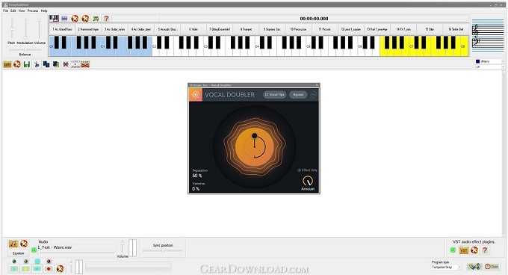The image size is (508, 275).
Task: Click the yellow GUI icon in second toolbar
Action: [x=7, y=64]
